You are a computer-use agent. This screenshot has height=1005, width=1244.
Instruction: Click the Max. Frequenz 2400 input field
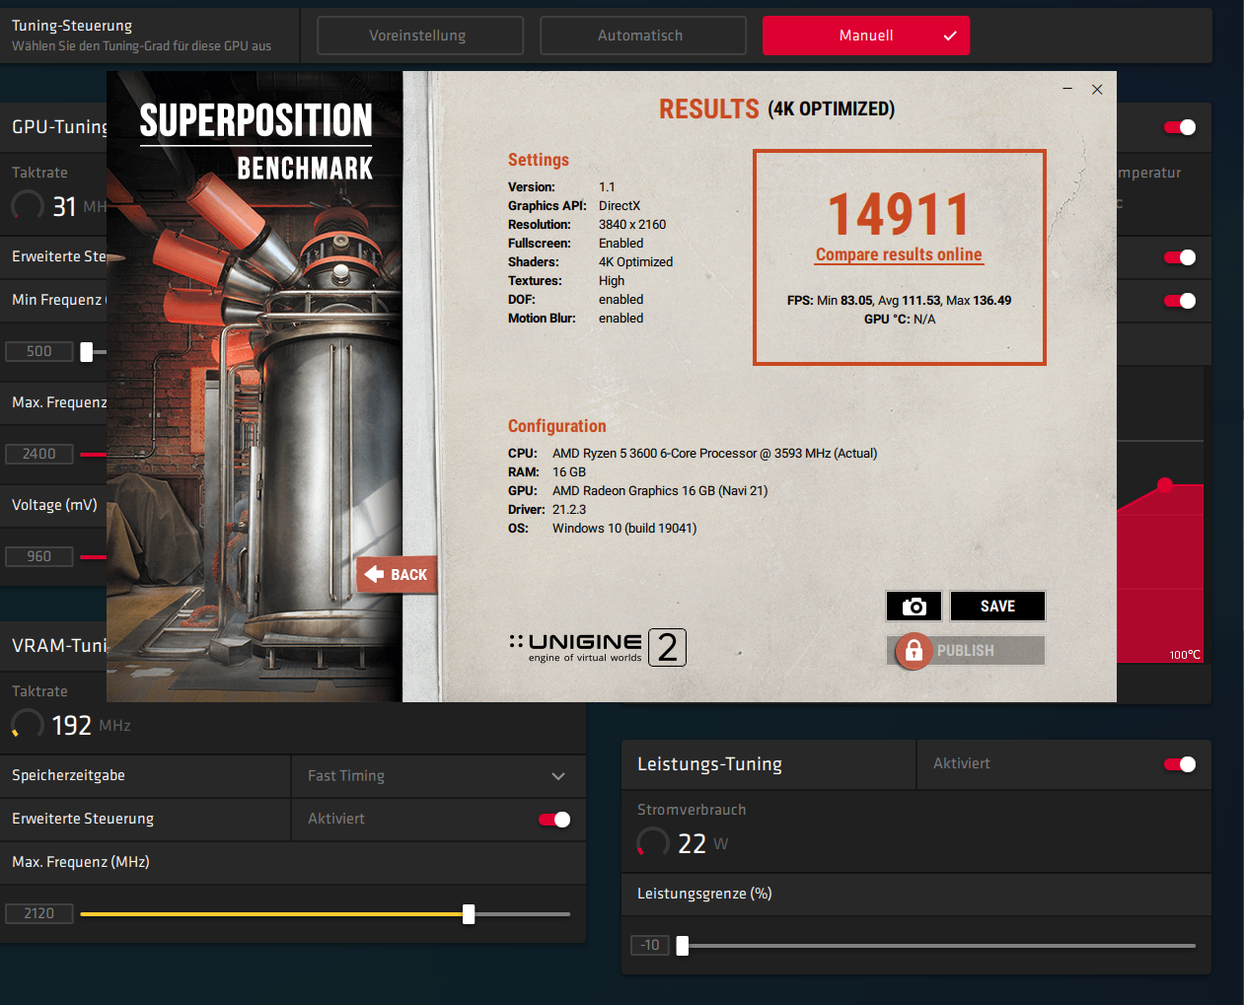point(39,455)
